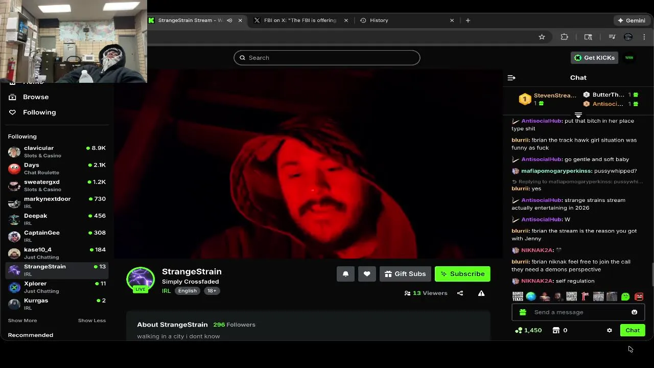654x368 pixels.
Task: Pick the globe emote in emote bar
Action: click(x=531, y=296)
